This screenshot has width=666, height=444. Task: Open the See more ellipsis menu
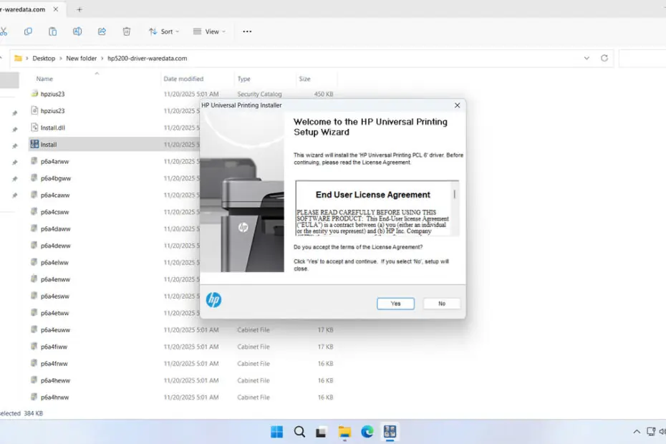(x=247, y=32)
